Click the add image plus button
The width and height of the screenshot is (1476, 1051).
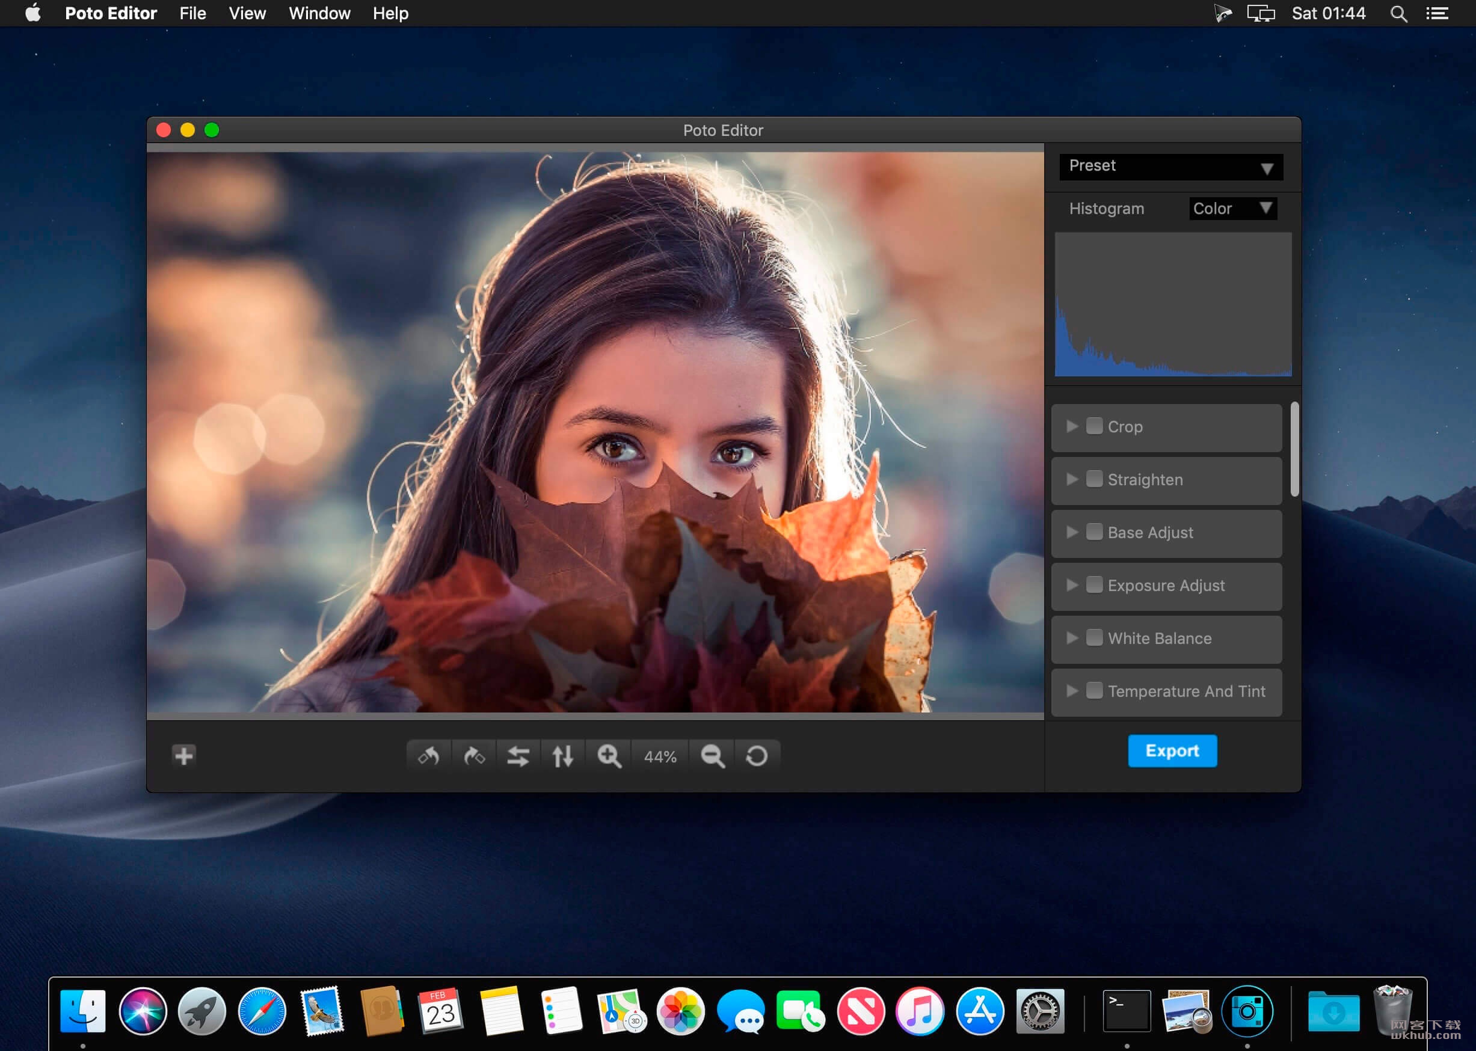(x=184, y=755)
